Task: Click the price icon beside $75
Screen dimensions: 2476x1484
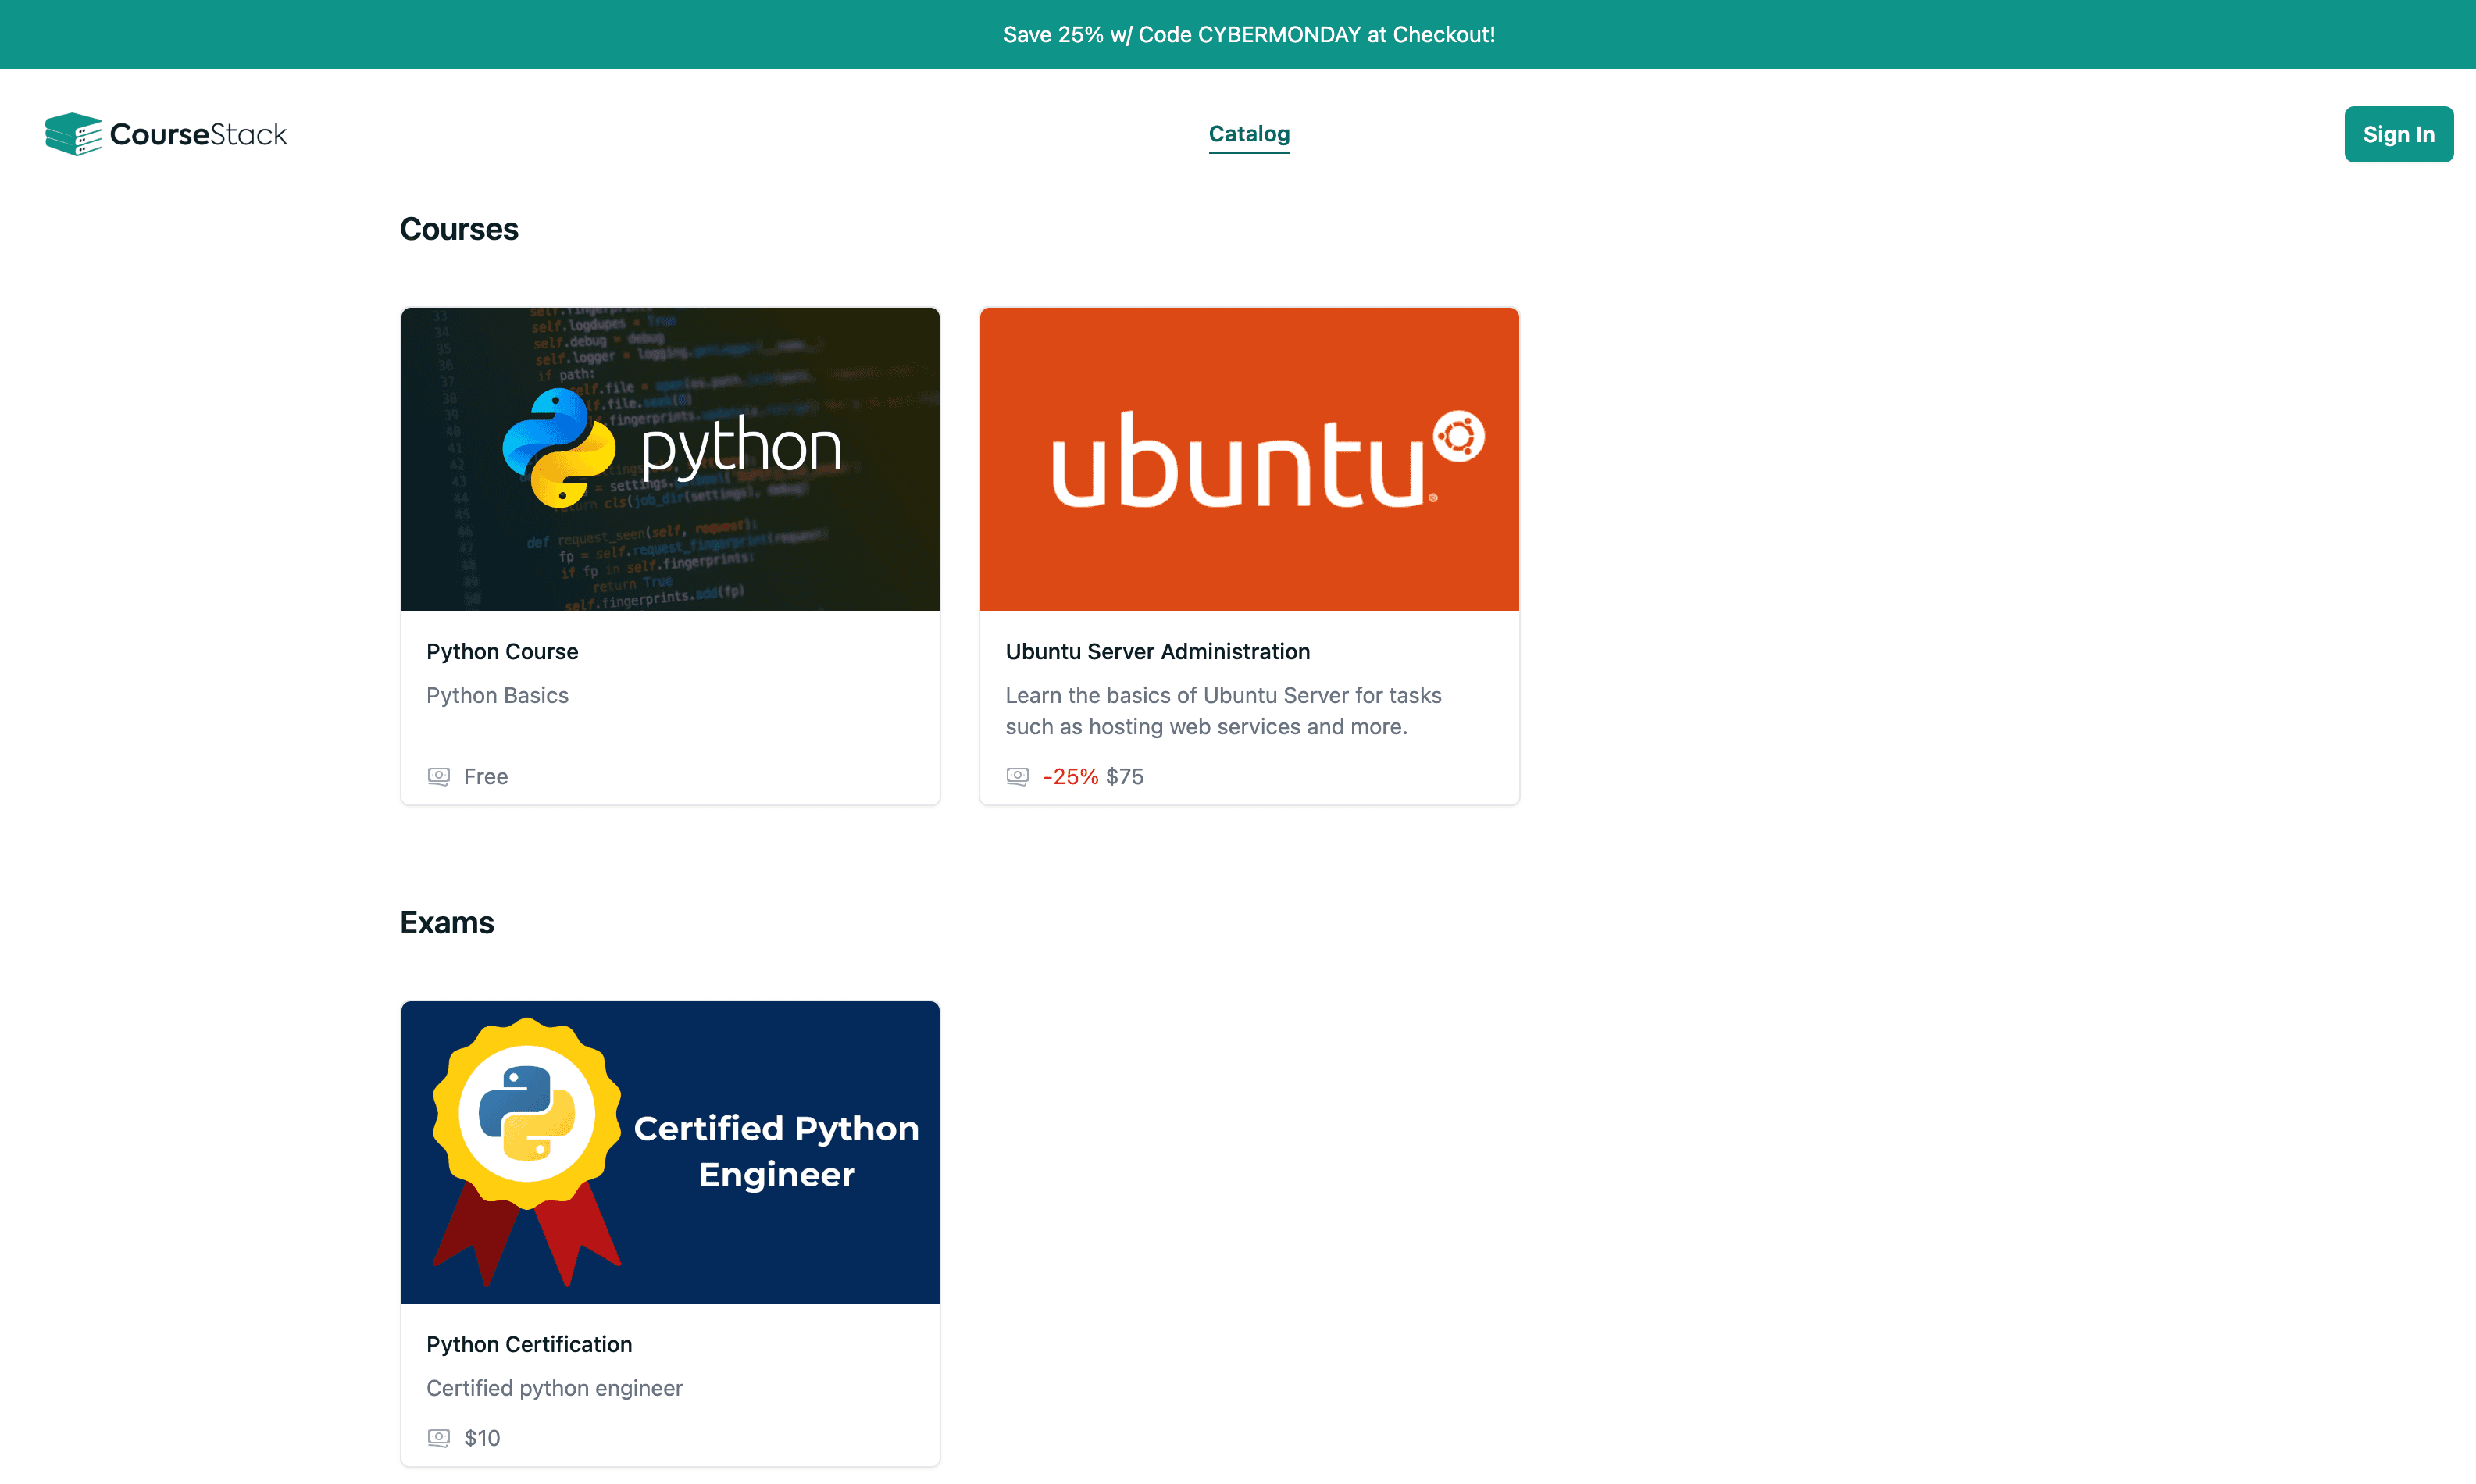Action: (1017, 776)
